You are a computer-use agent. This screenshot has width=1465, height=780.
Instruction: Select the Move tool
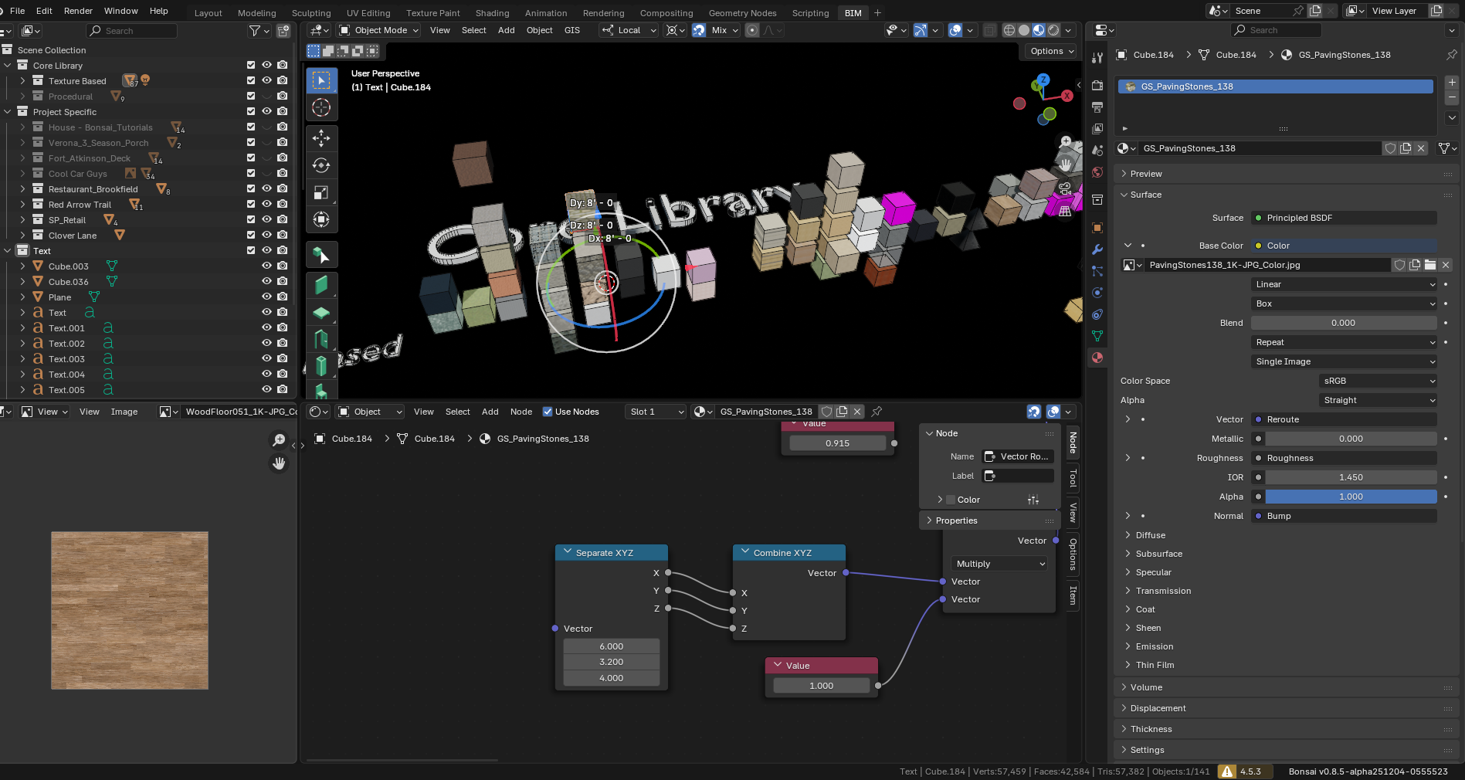click(x=321, y=138)
